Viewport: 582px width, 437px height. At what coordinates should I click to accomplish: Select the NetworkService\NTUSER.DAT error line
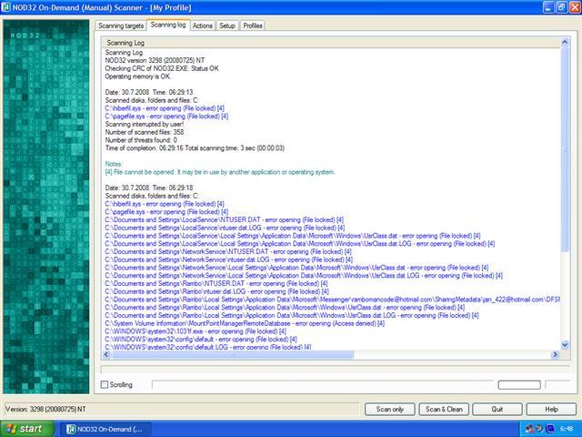click(x=228, y=251)
